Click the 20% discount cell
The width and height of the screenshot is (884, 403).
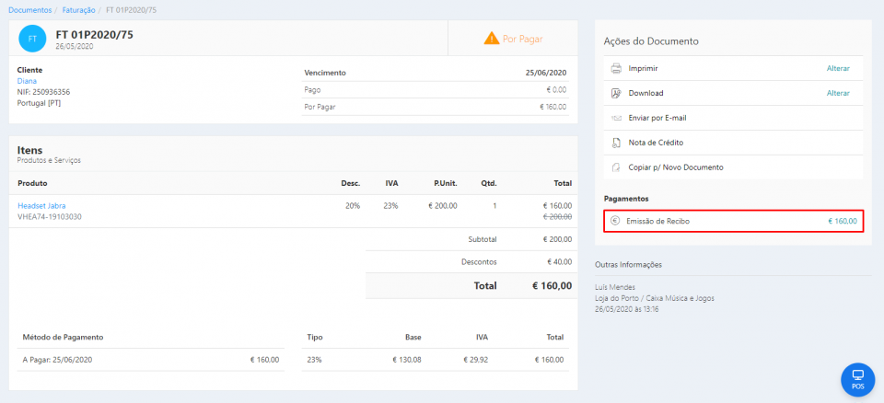(353, 206)
